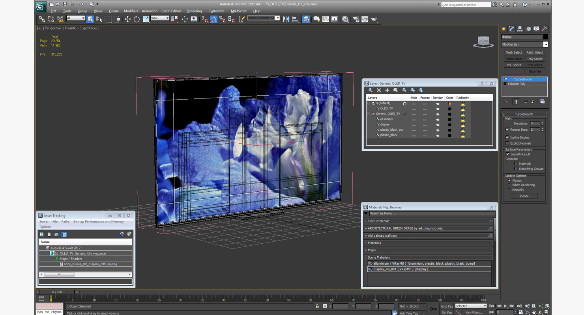Open the selection filter All dropdown
Screen dimensions: 584x315
tap(76, 18)
